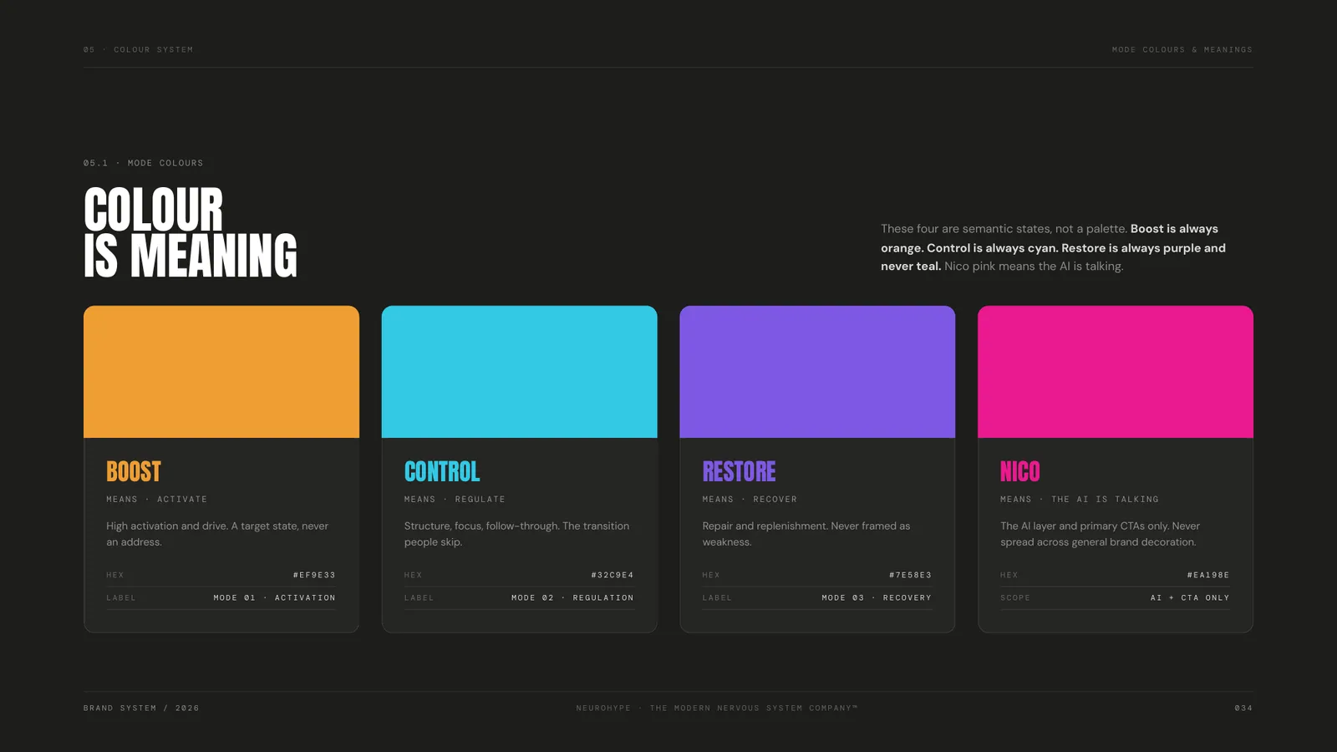
Task: Click the intro paragraph about semantic states
Action: [x=1053, y=247]
